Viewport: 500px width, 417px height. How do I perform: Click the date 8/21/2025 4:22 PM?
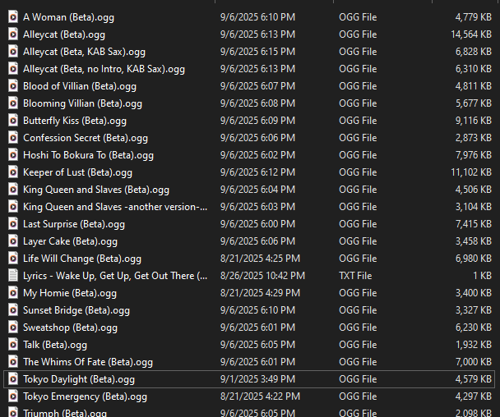260,396
